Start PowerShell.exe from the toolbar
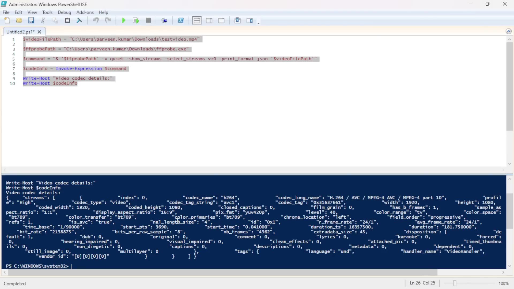This screenshot has height=289, width=514. [181, 20]
